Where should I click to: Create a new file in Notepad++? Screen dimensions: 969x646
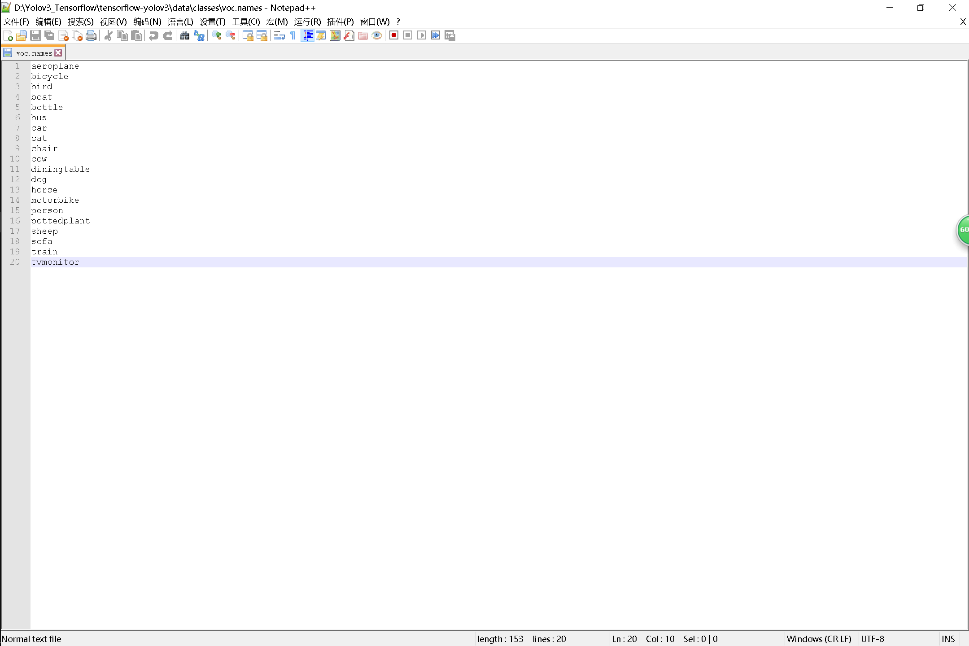[x=8, y=35]
